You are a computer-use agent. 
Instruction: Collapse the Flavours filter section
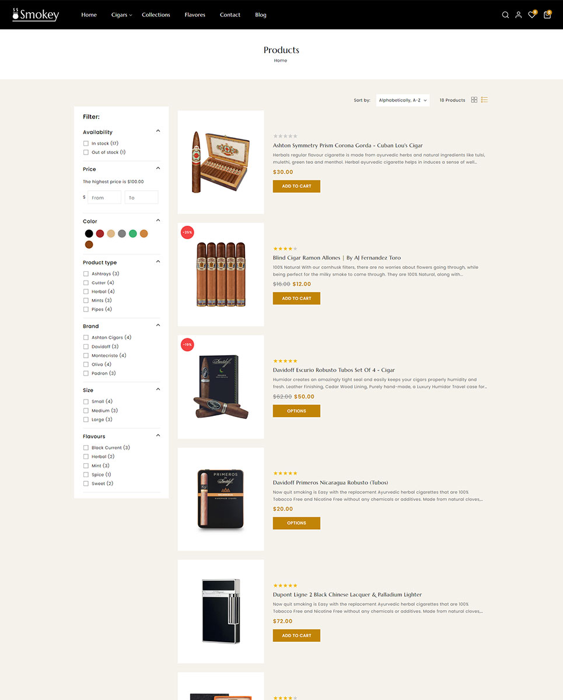coord(158,436)
